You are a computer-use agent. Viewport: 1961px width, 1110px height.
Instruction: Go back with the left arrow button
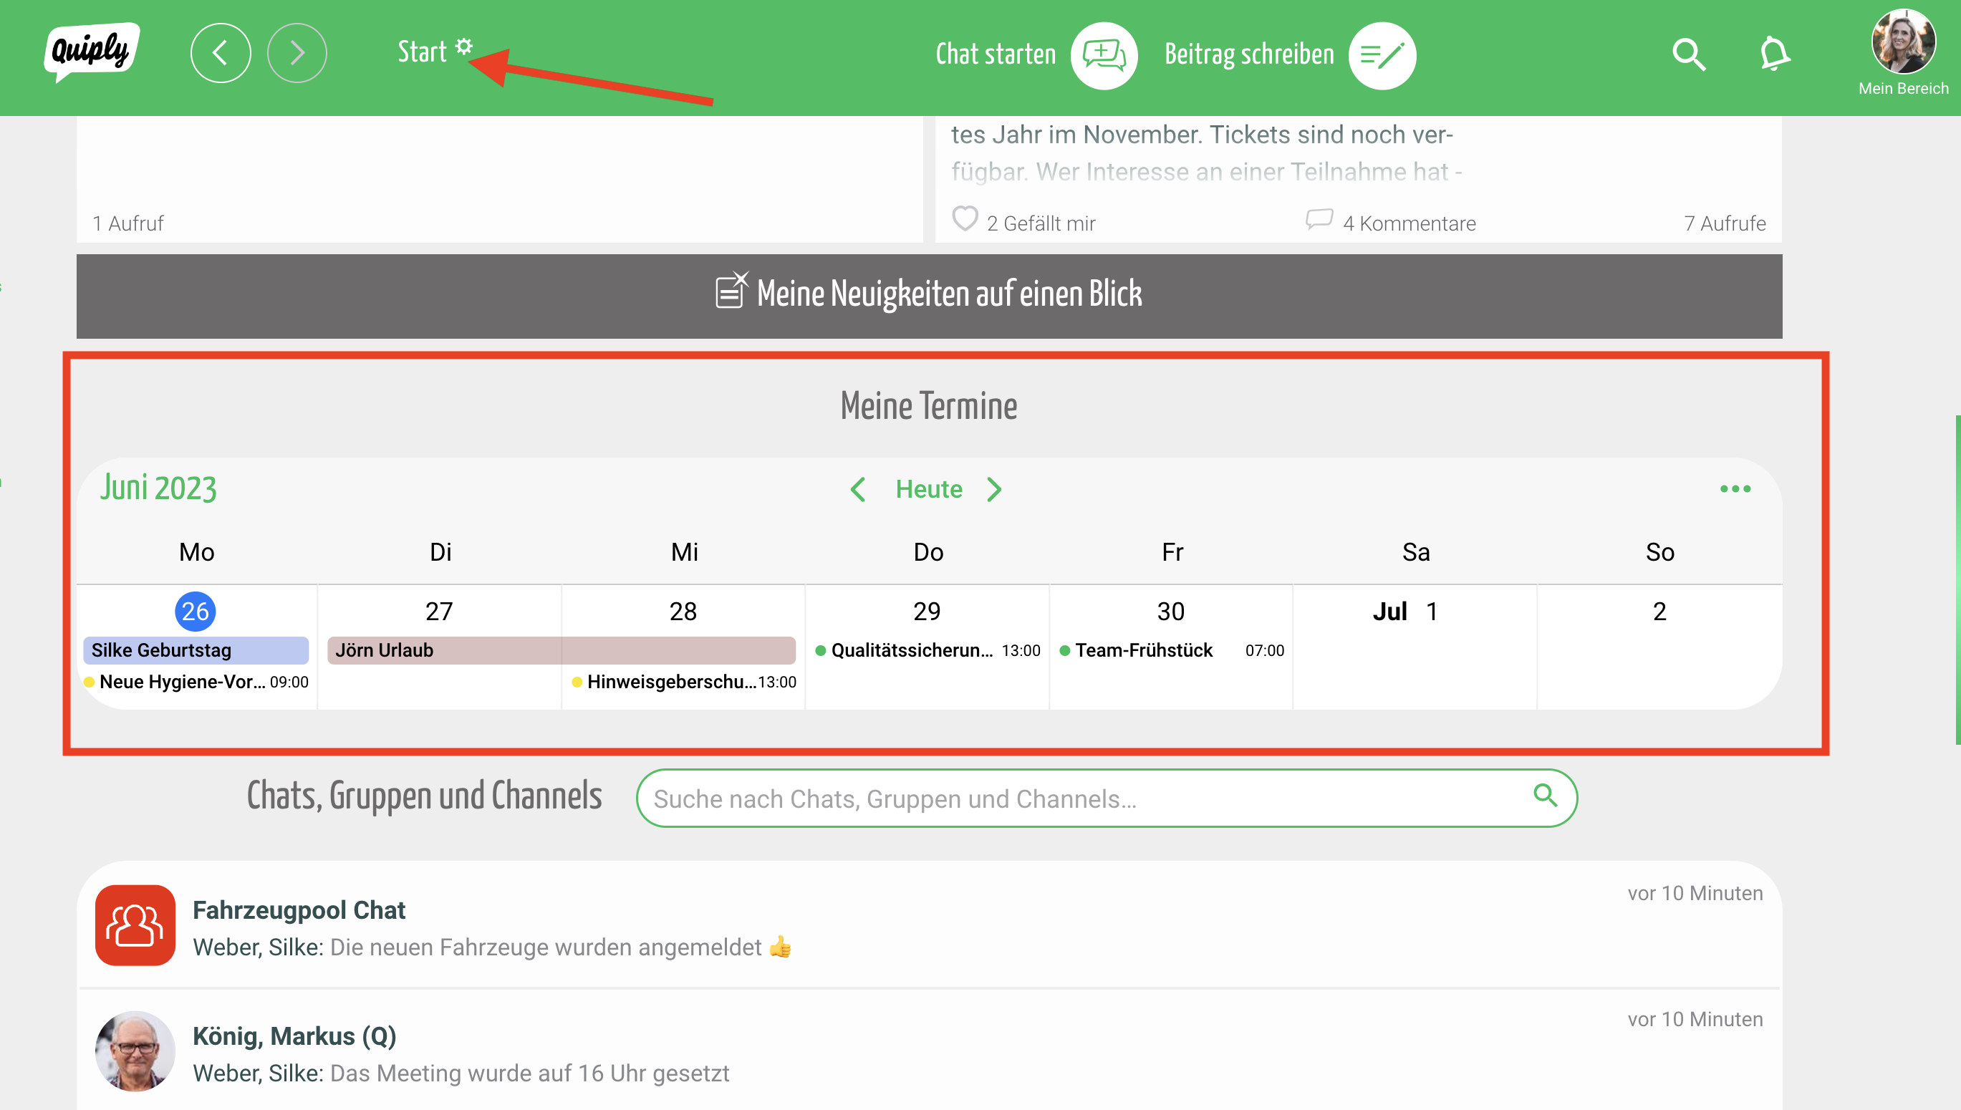(x=221, y=54)
